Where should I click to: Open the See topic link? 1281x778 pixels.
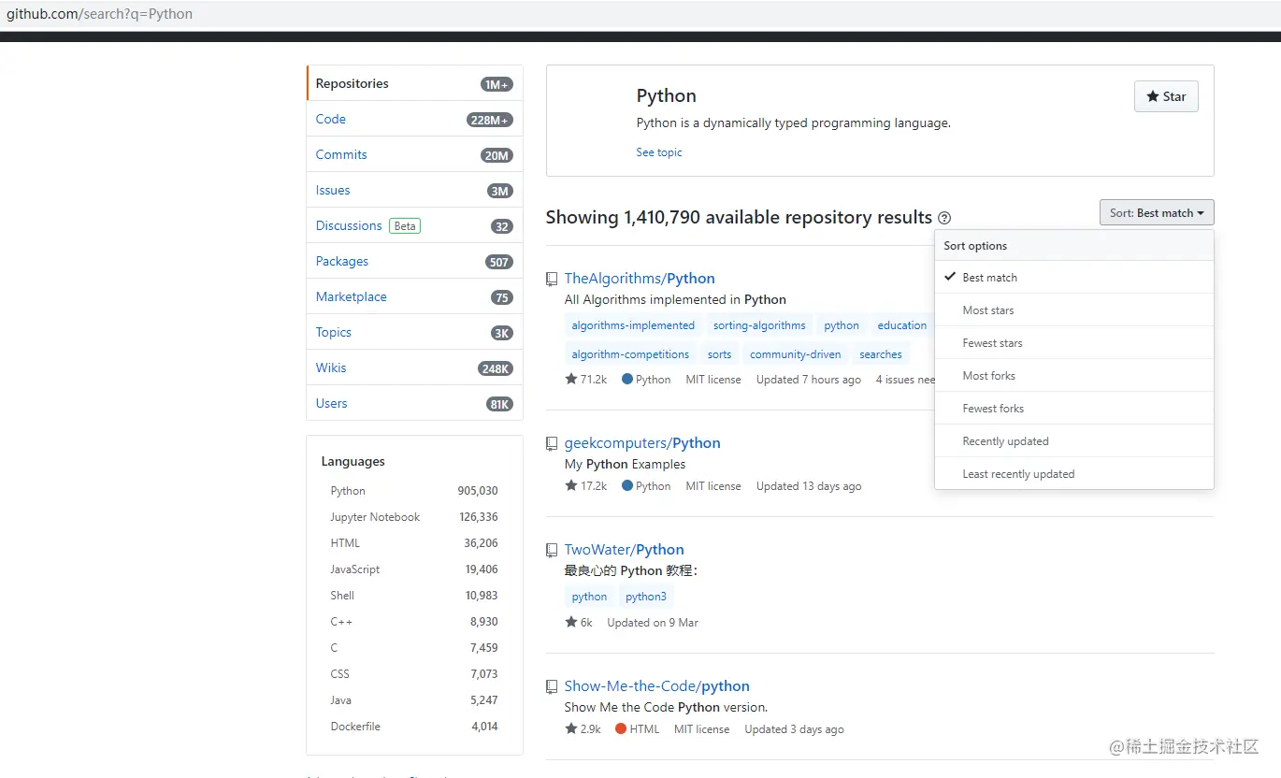(659, 152)
